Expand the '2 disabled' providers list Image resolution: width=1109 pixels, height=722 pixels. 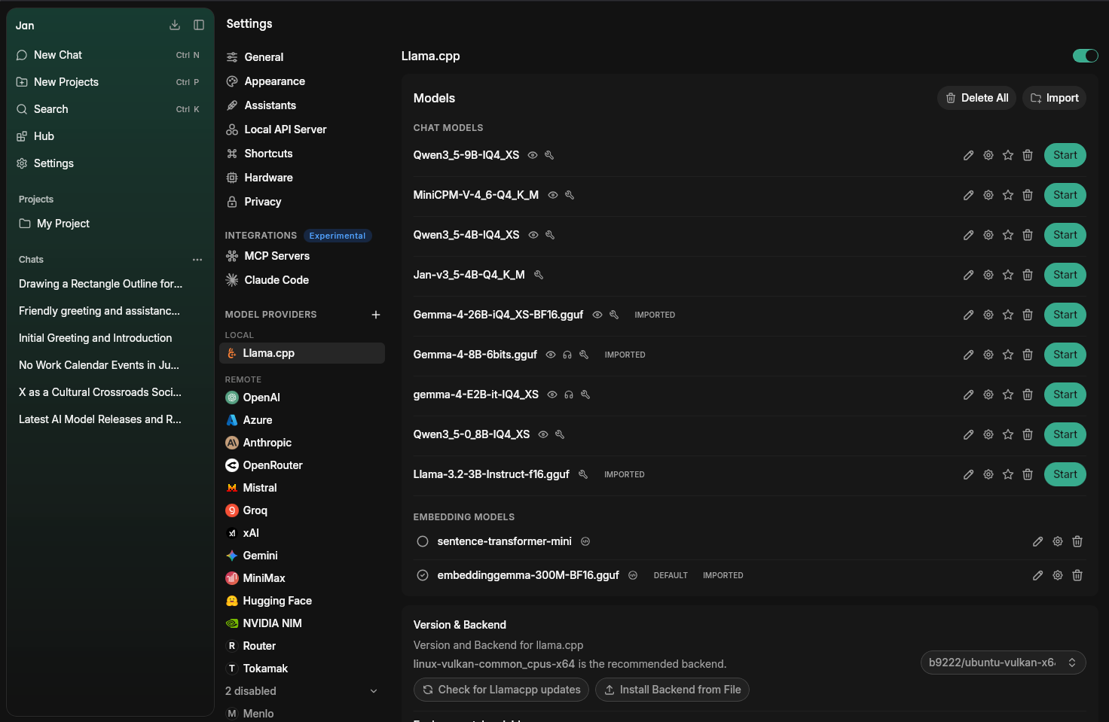tap(301, 691)
